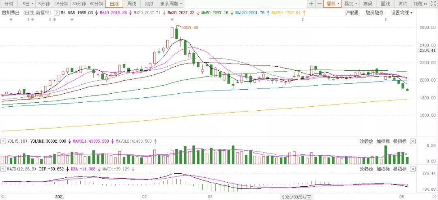438x200 pixels.
Task: Toggle the 简约 simple mode
Action: (x=403, y=4)
